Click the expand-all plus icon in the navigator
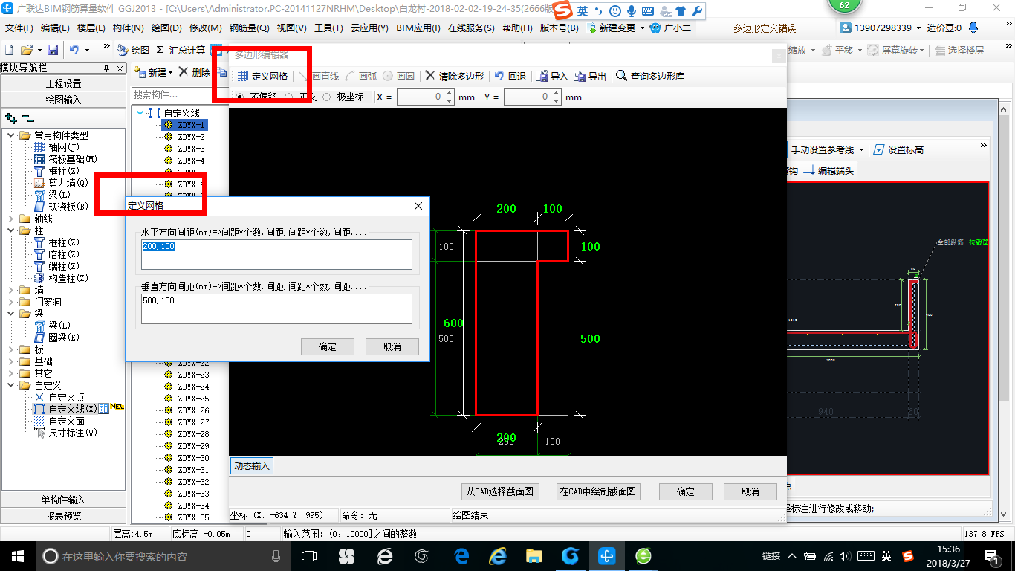1015x571 pixels. coord(11,118)
